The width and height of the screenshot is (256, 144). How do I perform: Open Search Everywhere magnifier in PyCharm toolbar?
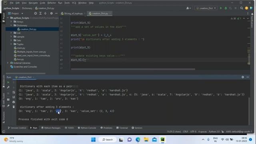tap(242, 8)
